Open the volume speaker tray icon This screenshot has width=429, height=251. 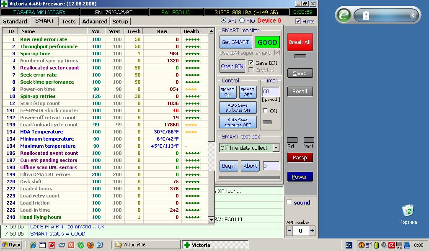tap(384, 245)
